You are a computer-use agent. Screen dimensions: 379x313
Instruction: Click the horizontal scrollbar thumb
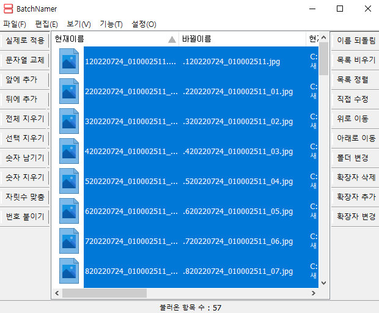(x=105, y=293)
